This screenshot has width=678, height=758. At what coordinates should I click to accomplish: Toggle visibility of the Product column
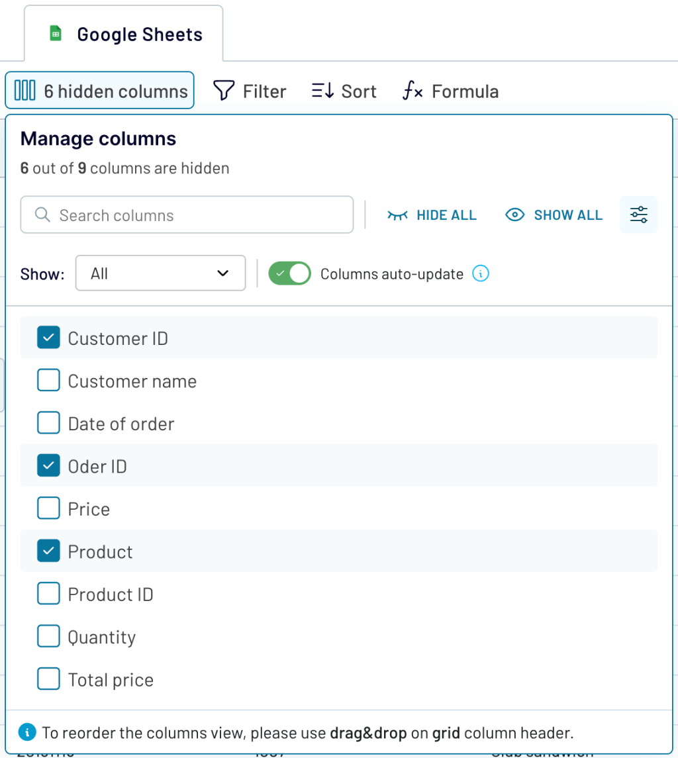click(x=48, y=551)
